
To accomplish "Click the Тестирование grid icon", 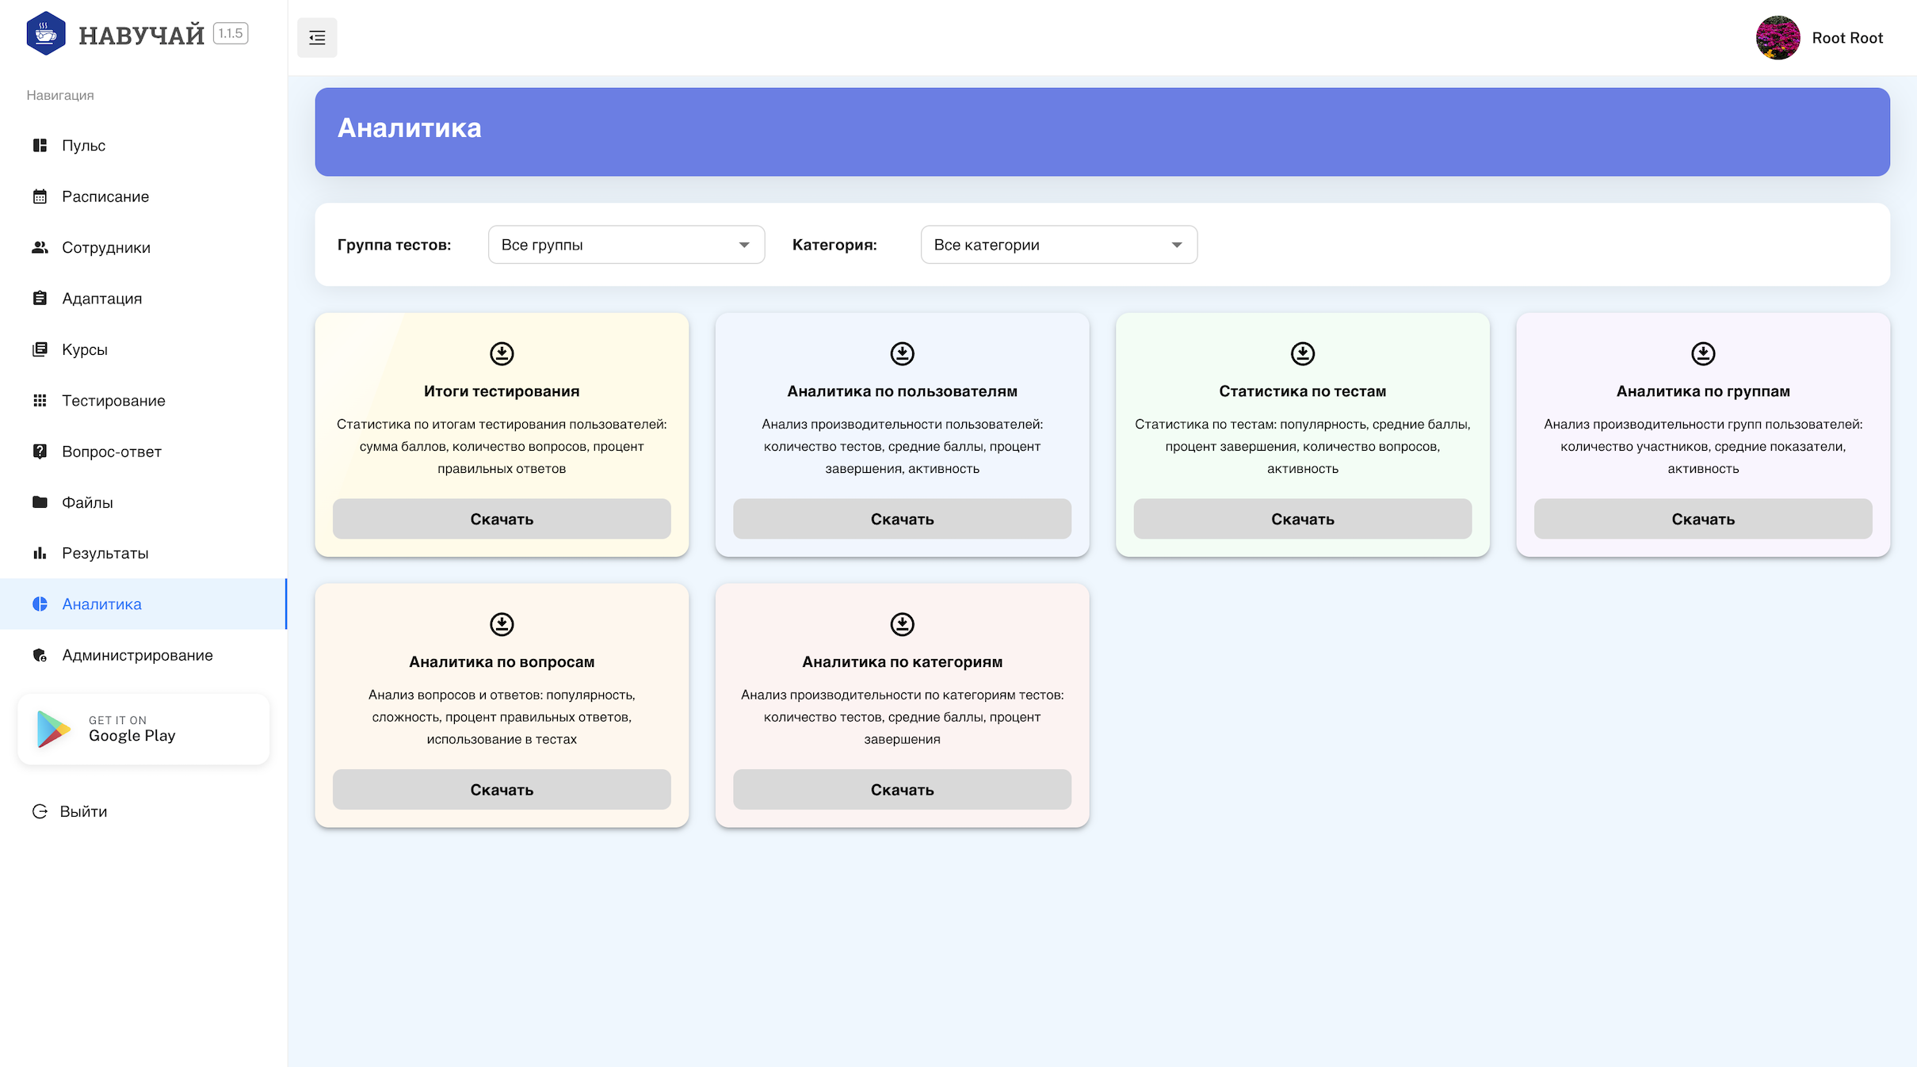I will pyautogui.click(x=40, y=400).
